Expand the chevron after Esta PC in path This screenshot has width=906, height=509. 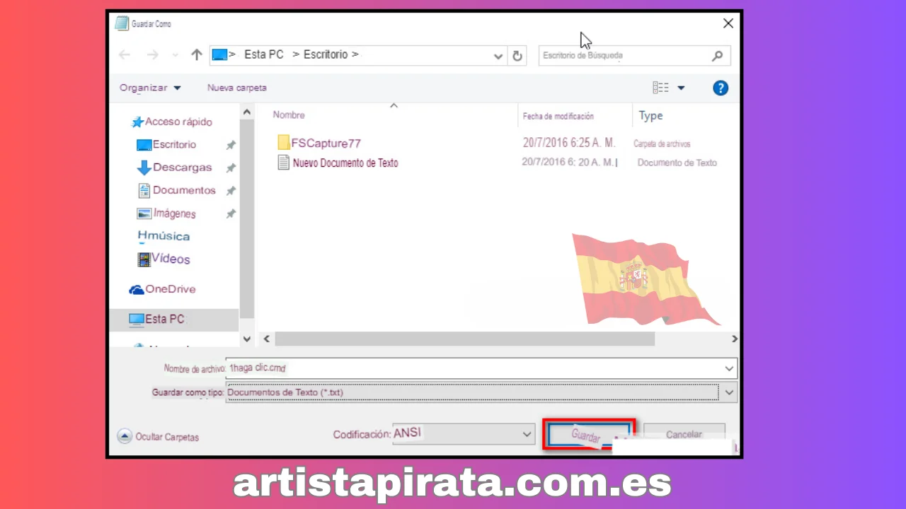(296, 54)
